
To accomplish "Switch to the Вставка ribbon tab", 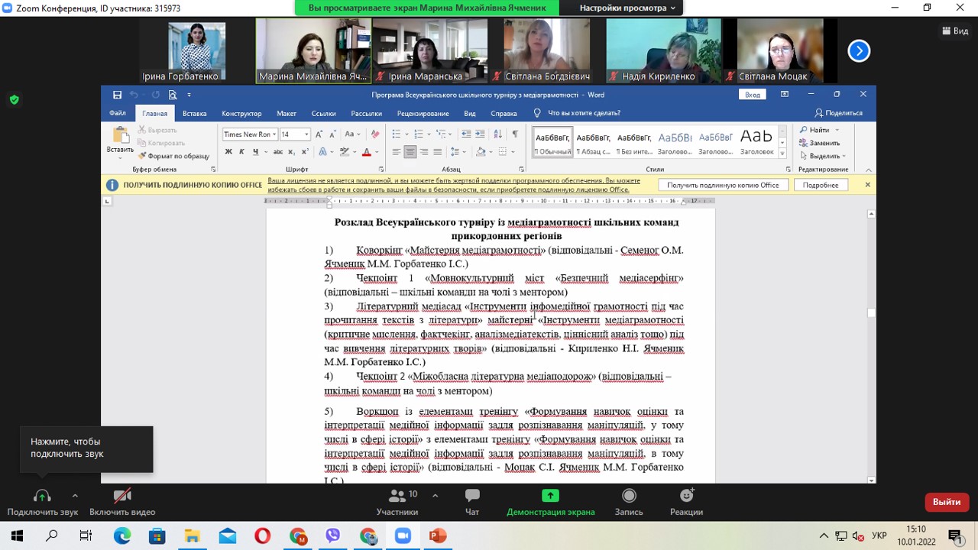I will click(x=194, y=113).
